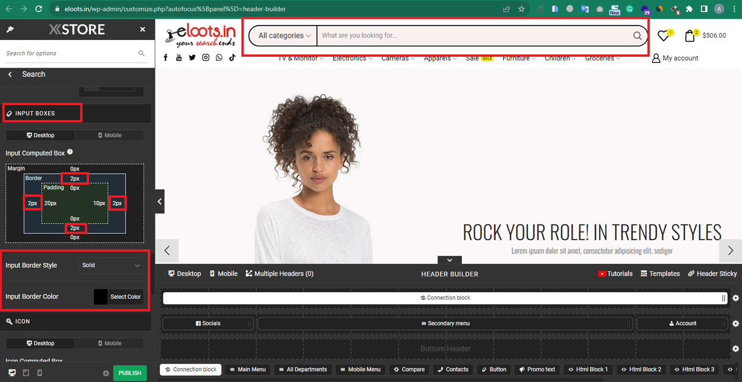Click the PUBLISH button

(130, 373)
